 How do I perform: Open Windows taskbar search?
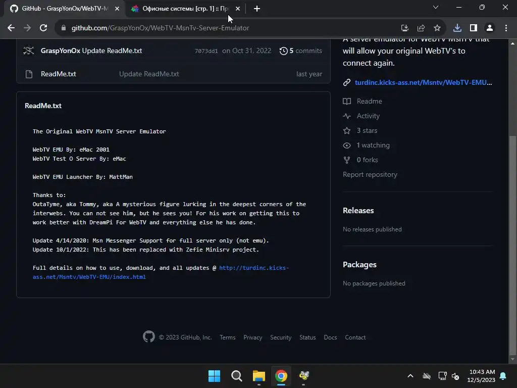237,376
